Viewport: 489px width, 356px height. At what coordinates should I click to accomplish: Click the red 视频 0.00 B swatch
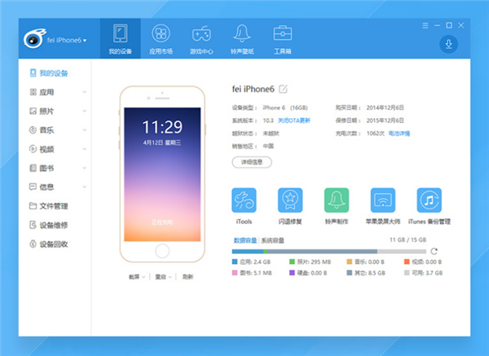click(x=407, y=262)
